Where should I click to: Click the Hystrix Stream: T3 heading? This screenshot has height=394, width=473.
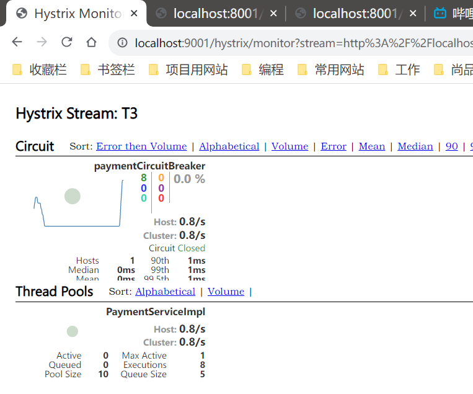click(77, 114)
